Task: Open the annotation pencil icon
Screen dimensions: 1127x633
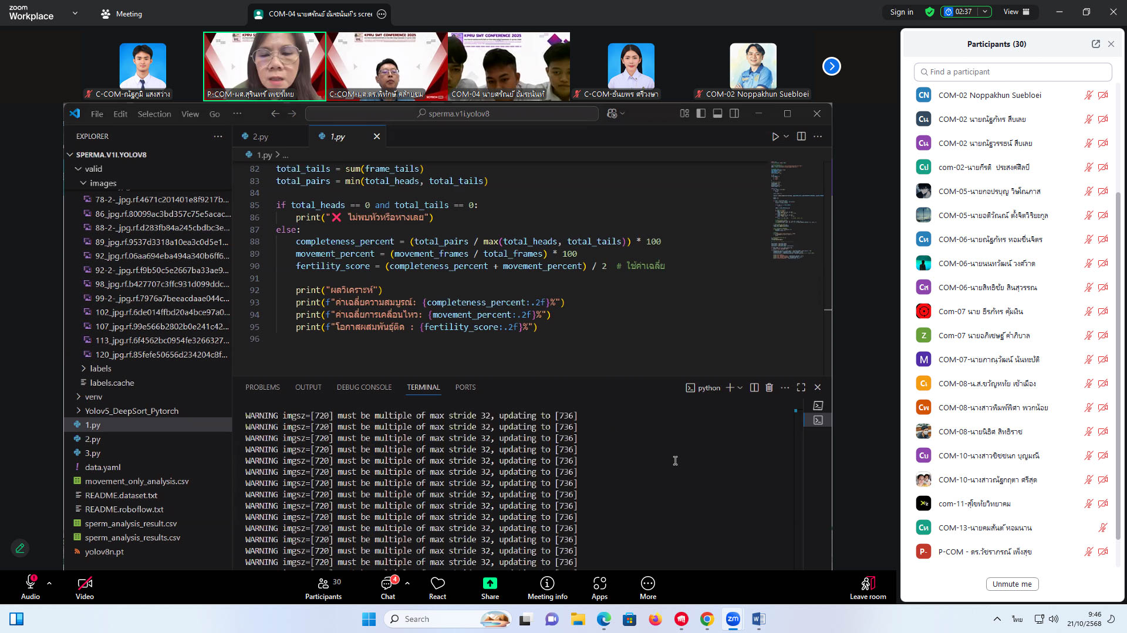Action: [20, 548]
